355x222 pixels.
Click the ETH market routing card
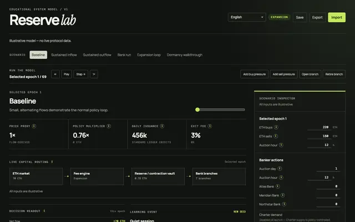36,176
